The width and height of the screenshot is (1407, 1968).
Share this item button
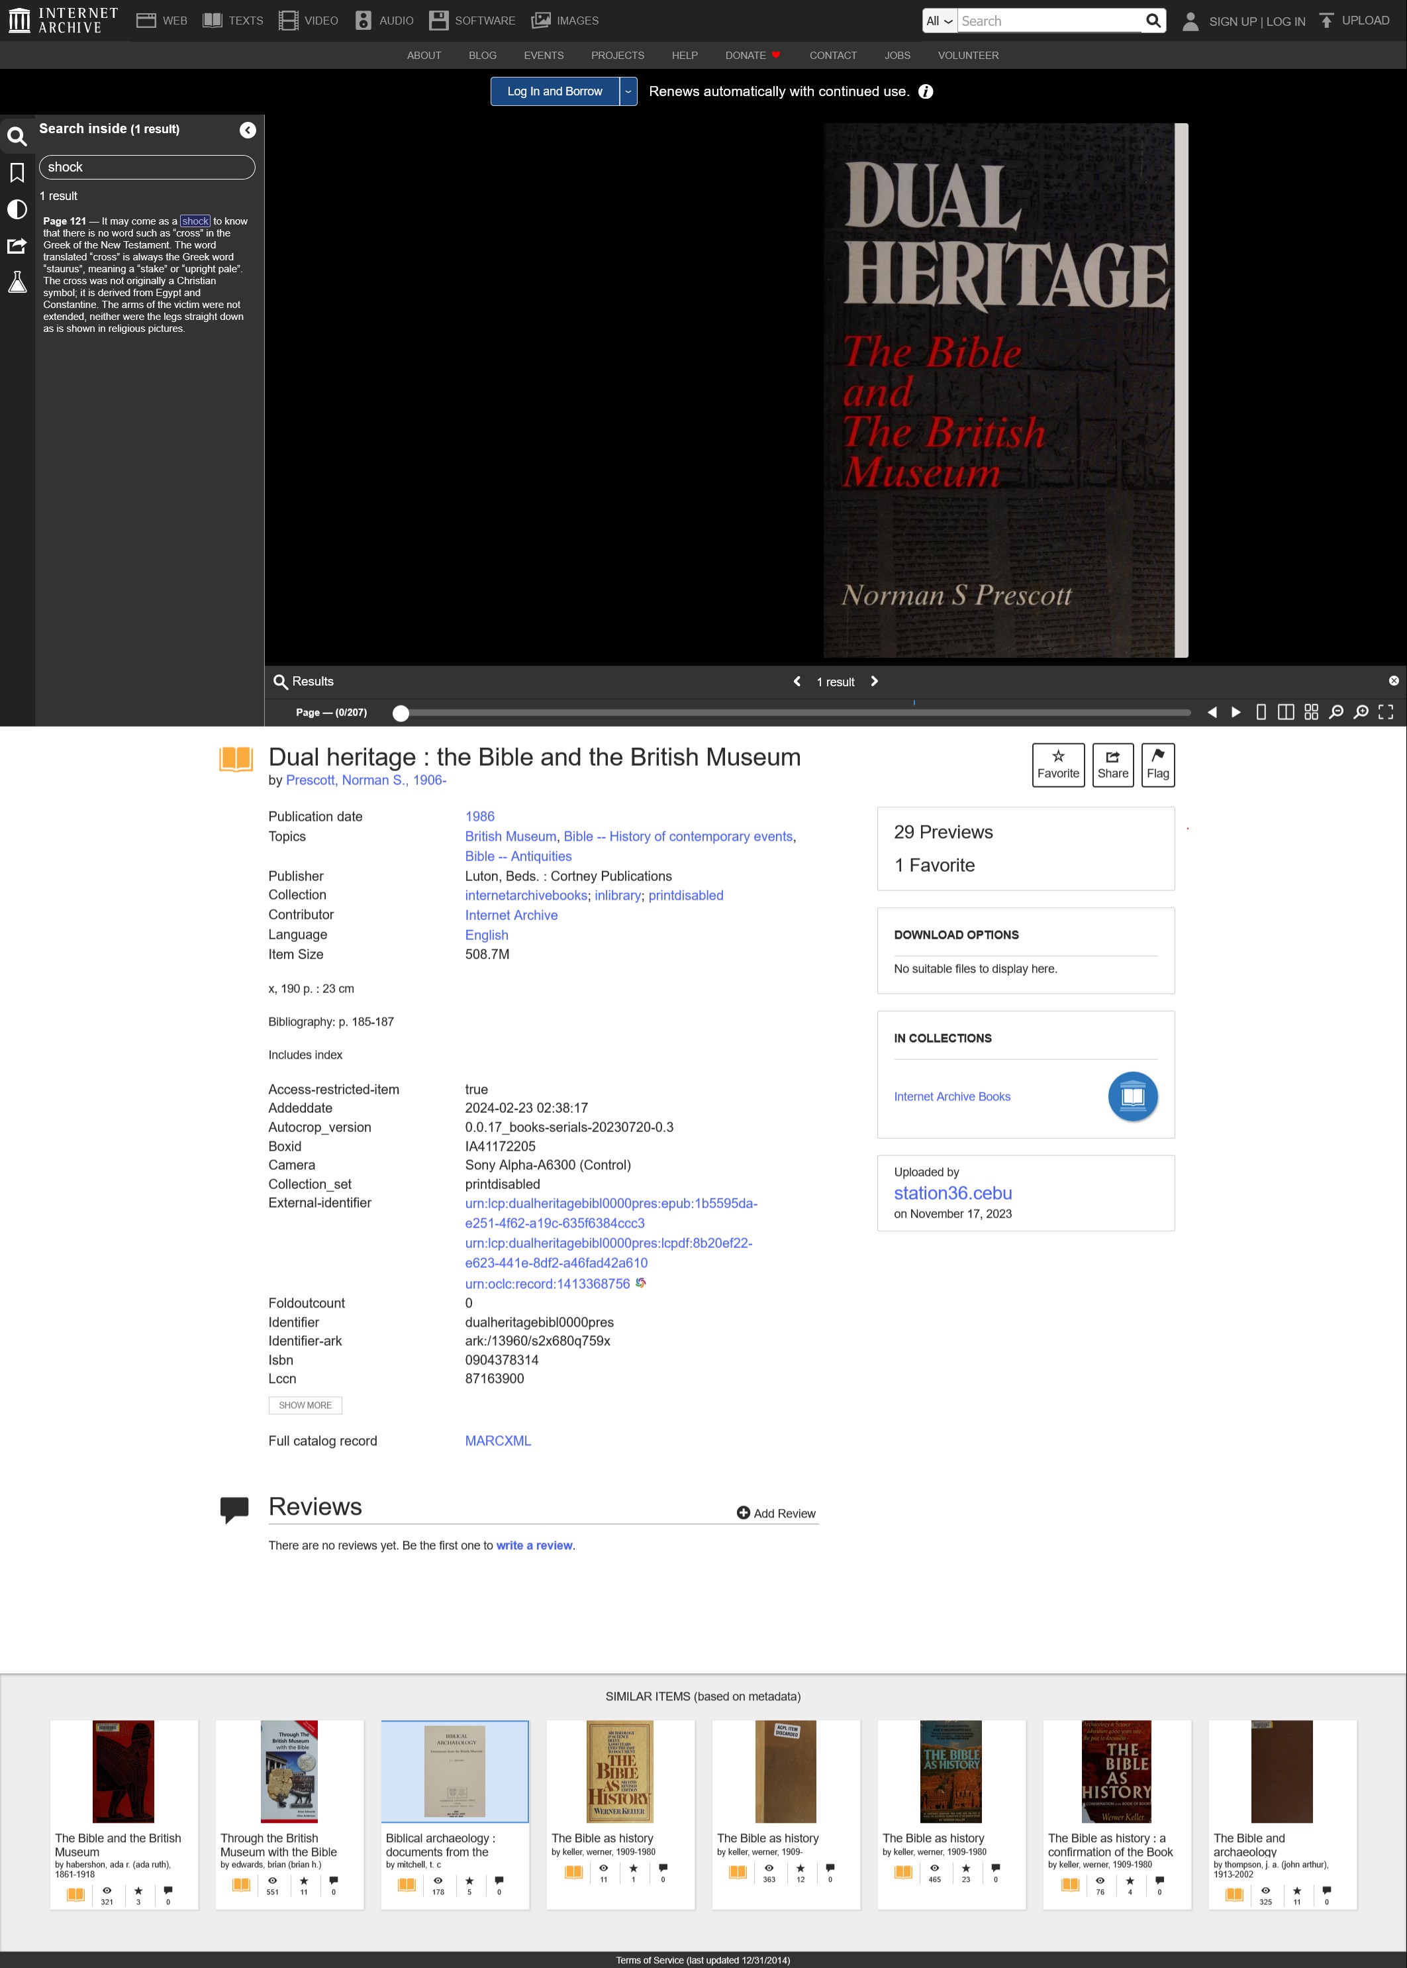1112,765
